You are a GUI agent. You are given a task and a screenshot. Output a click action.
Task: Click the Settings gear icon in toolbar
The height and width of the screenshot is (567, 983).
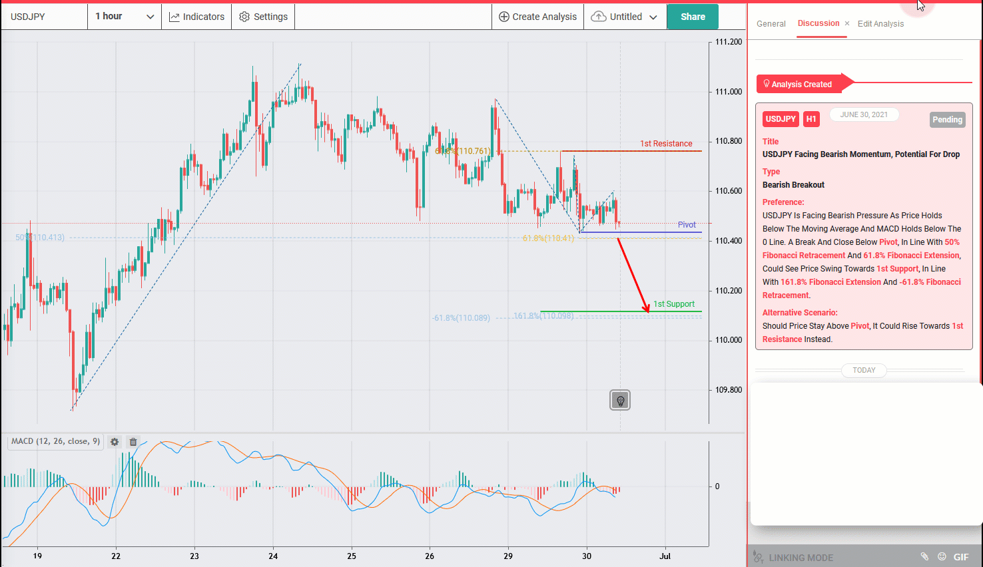(244, 17)
